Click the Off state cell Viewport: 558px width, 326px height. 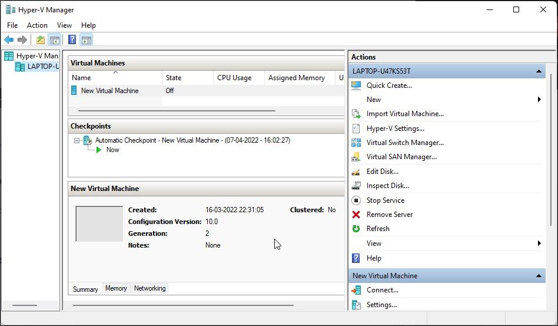coord(170,91)
